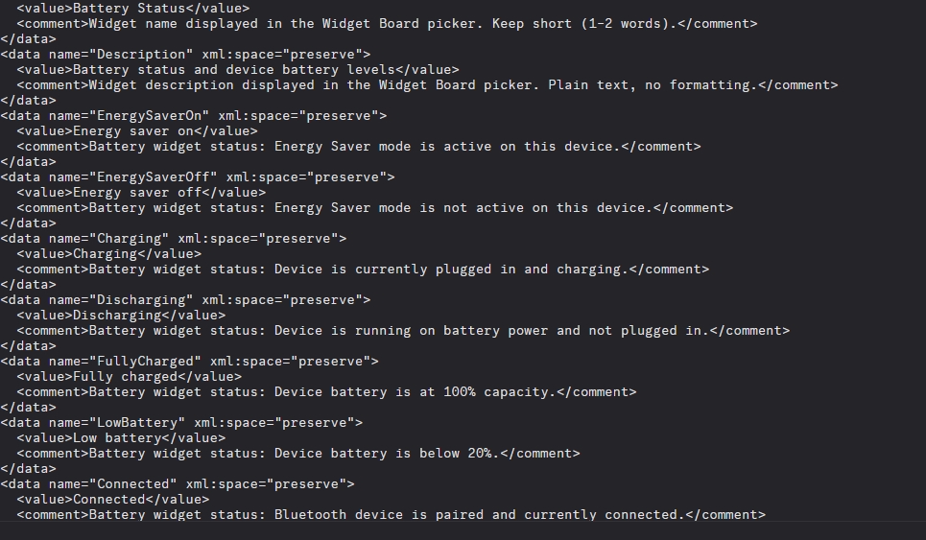Click the data name="Description" tag line
Viewport: 926px width, 540px height.
186,55
